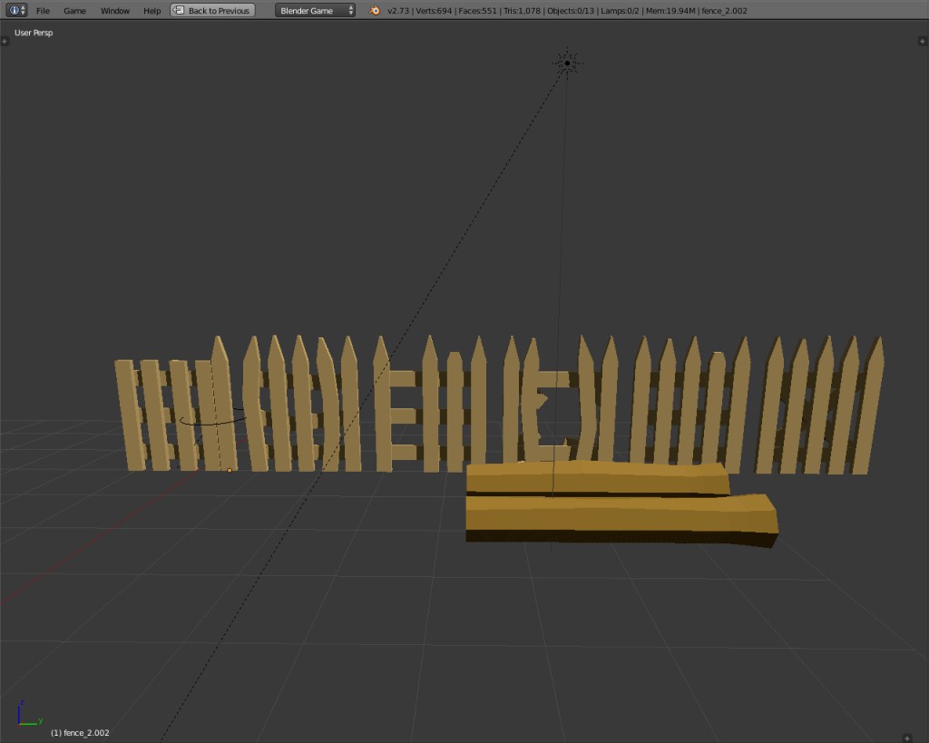The height and width of the screenshot is (743, 929).
Task: Click the Blender logo in the header
Action: tap(374, 11)
